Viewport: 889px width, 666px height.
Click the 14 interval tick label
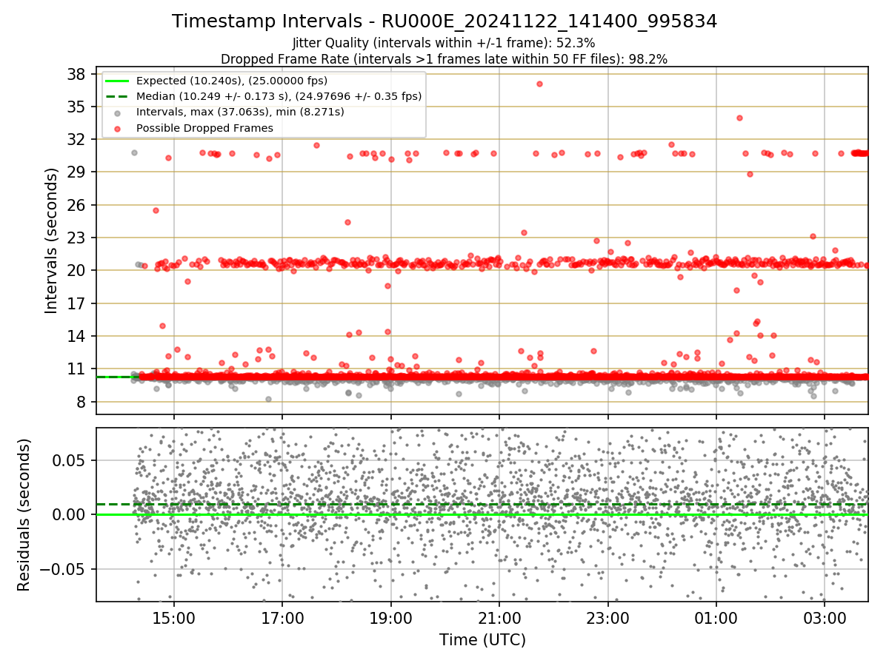pyautogui.click(x=78, y=336)
